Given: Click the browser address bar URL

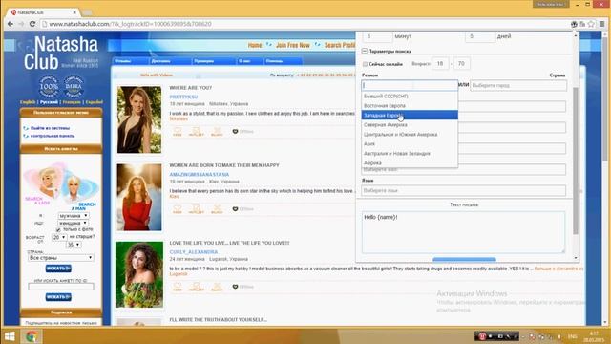Looking at the screenshot, I should 130,24.
